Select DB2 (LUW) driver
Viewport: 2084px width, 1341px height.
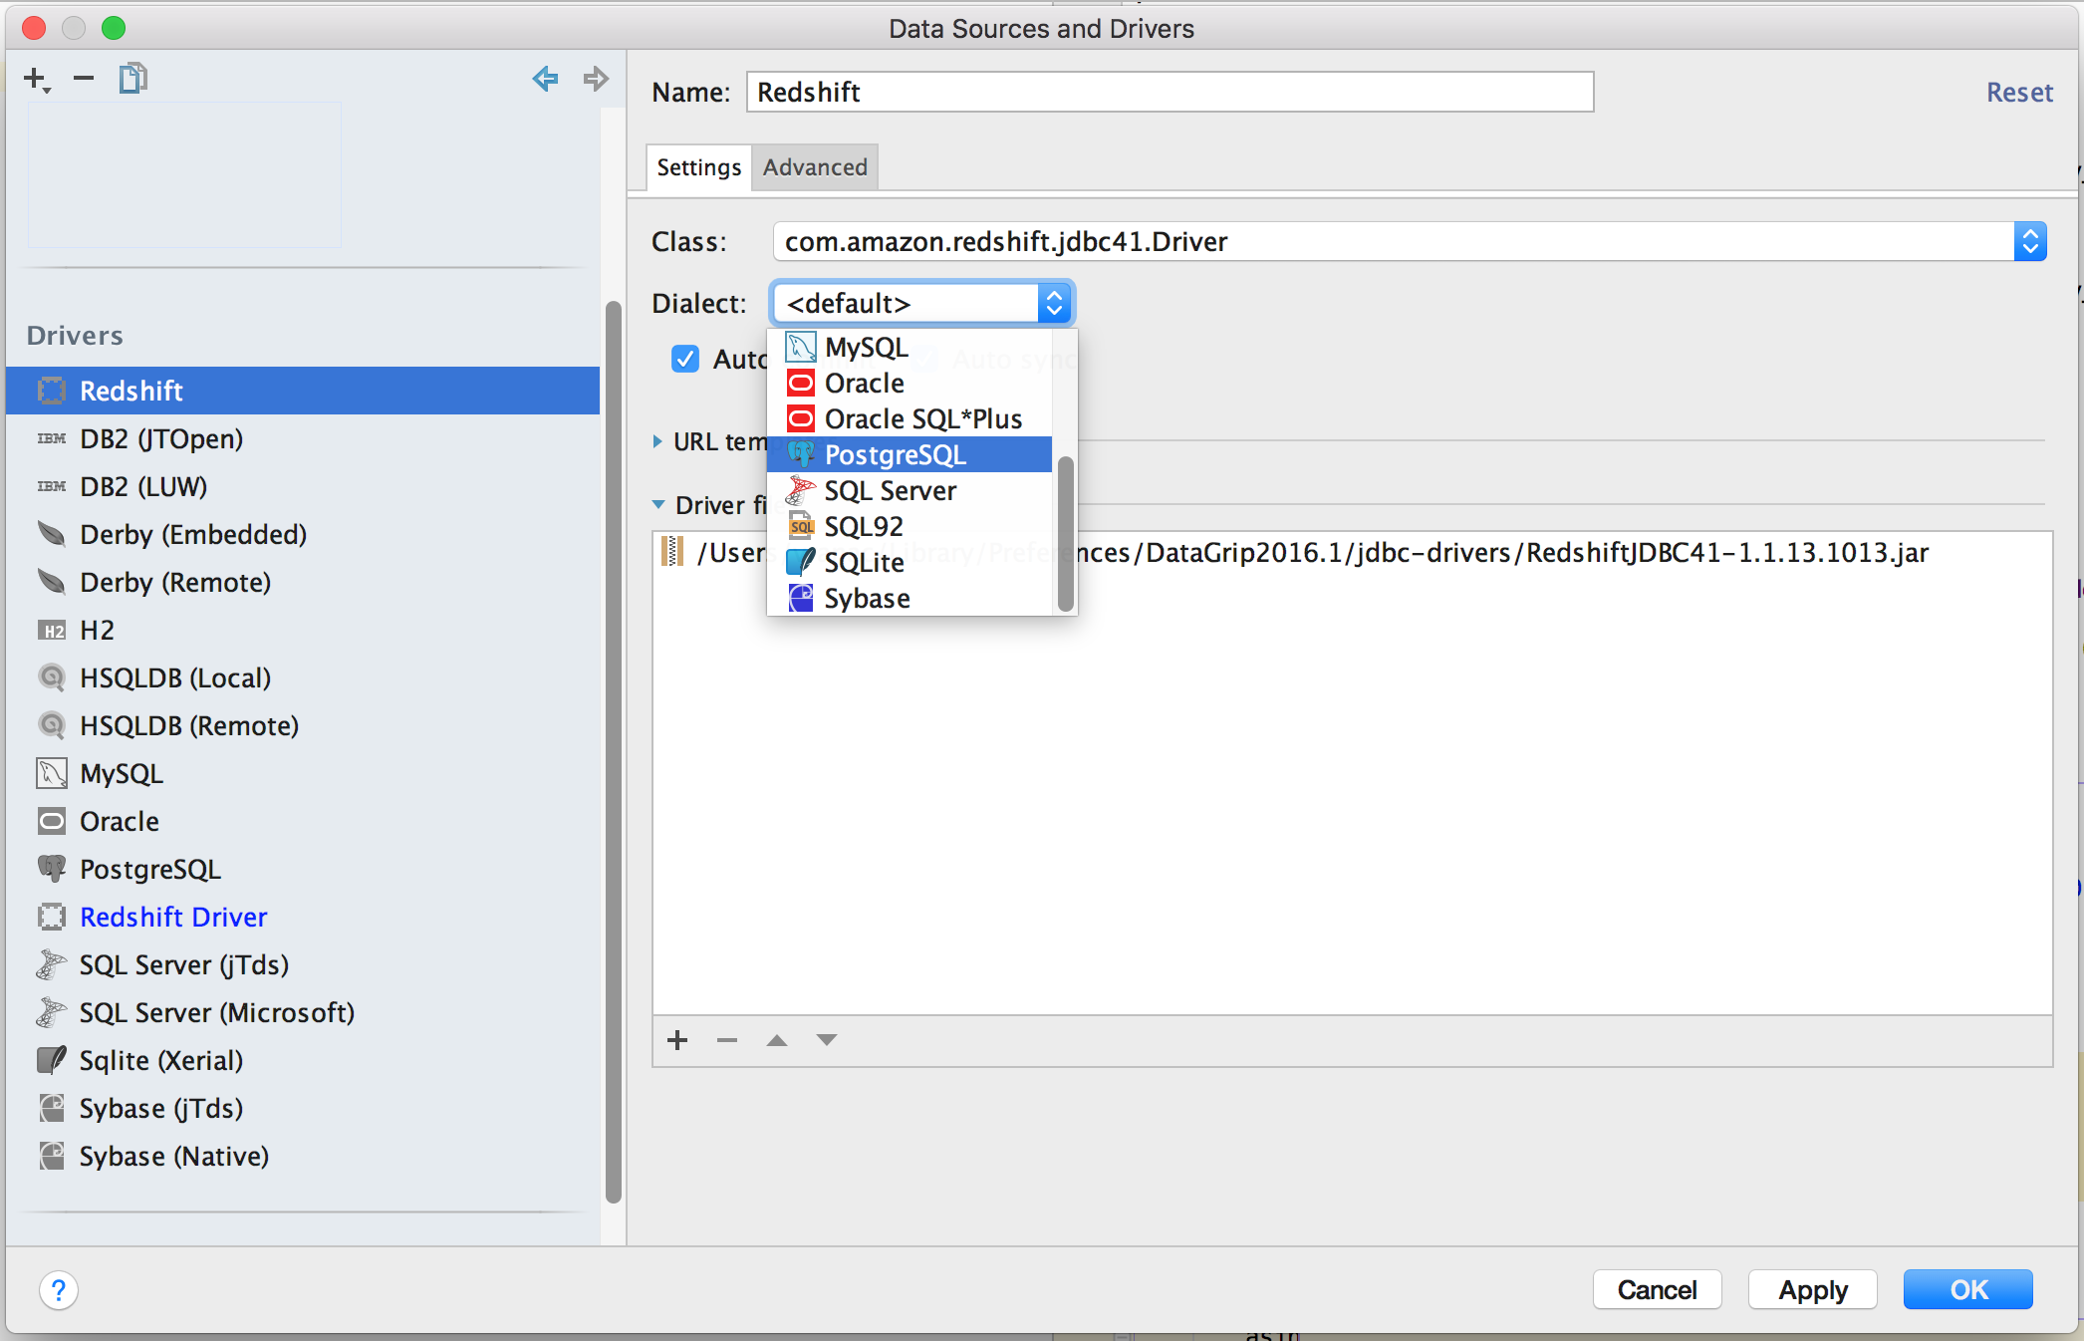pyautogui.click(x=303, y=486)
